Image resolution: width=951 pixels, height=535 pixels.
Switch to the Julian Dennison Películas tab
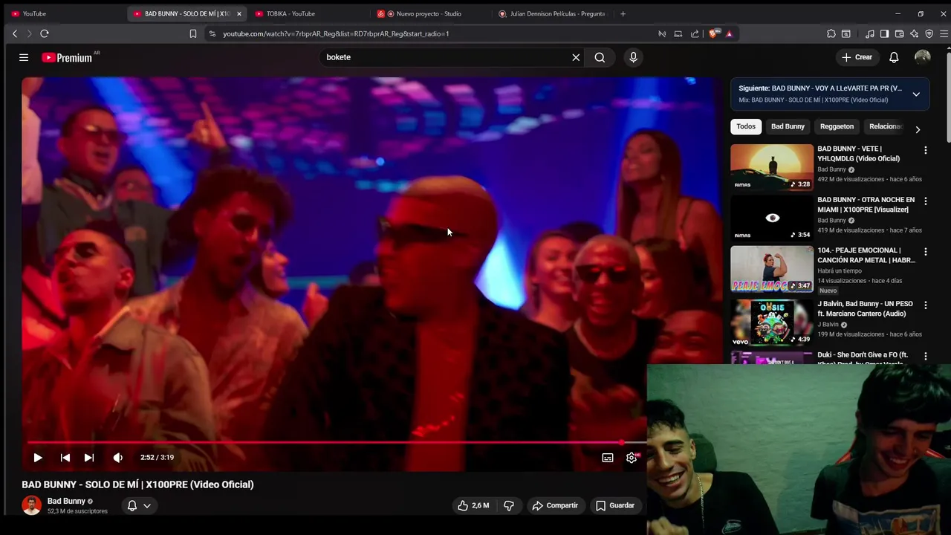[551, 13]
